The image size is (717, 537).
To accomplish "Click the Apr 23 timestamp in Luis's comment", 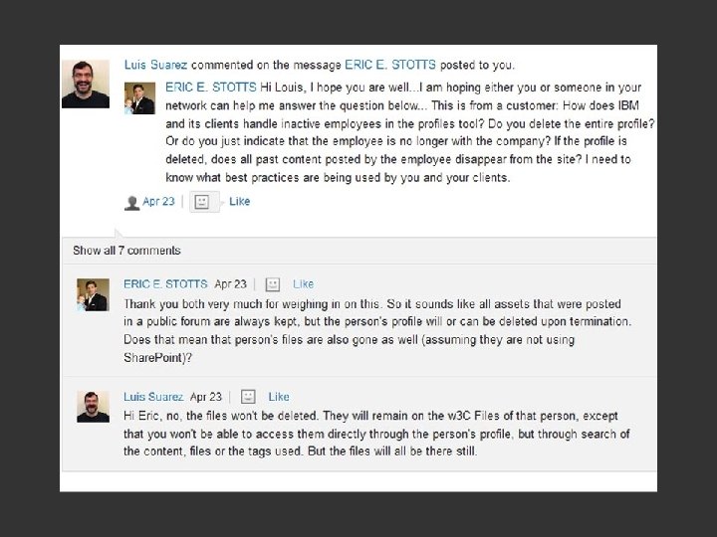I will tap(206, 397).
